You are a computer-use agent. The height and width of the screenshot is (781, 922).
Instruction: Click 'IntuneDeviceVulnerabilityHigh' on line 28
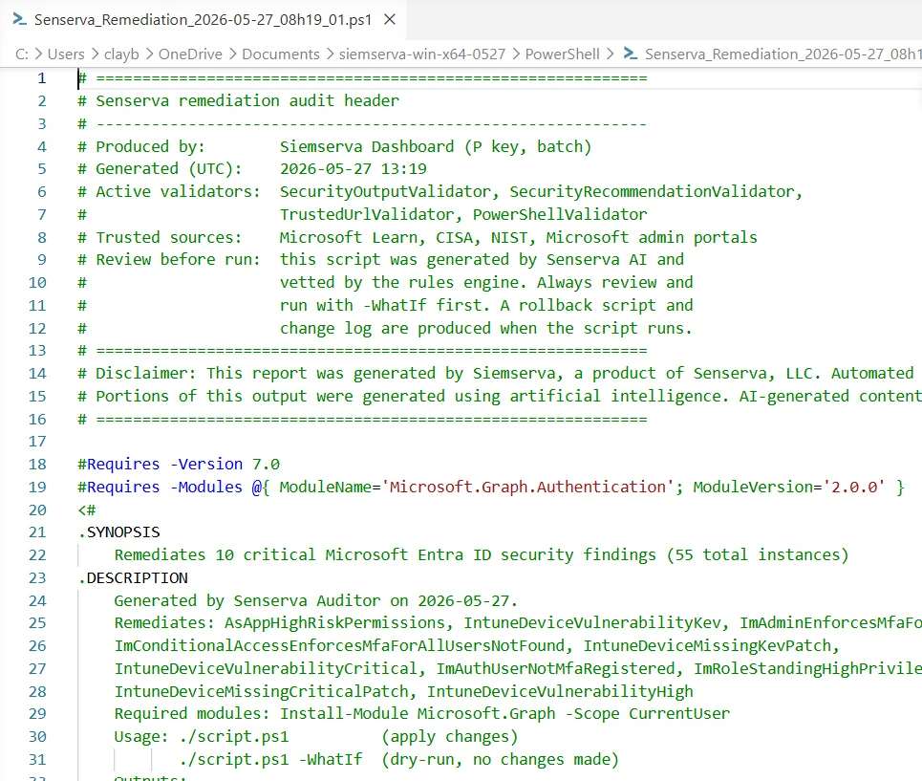560,691
